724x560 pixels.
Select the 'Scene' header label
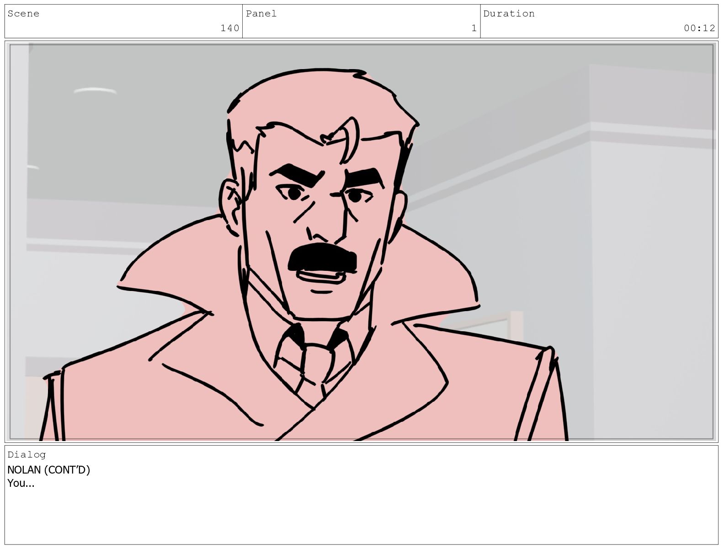[23, 14]
